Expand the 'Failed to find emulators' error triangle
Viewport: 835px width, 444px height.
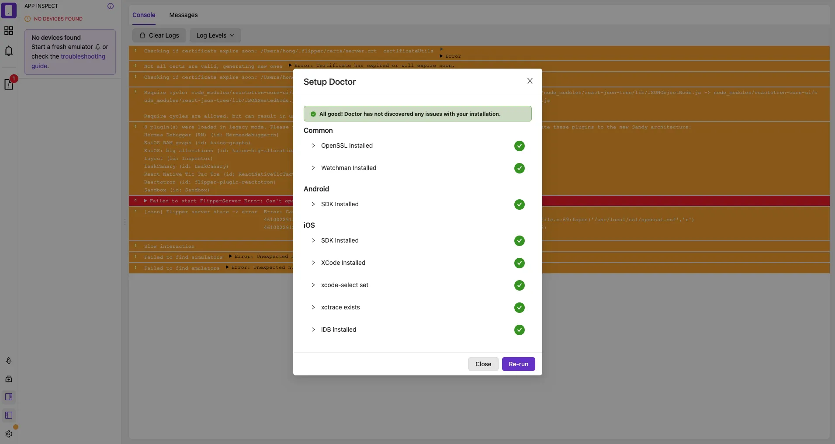pos(227,267)
